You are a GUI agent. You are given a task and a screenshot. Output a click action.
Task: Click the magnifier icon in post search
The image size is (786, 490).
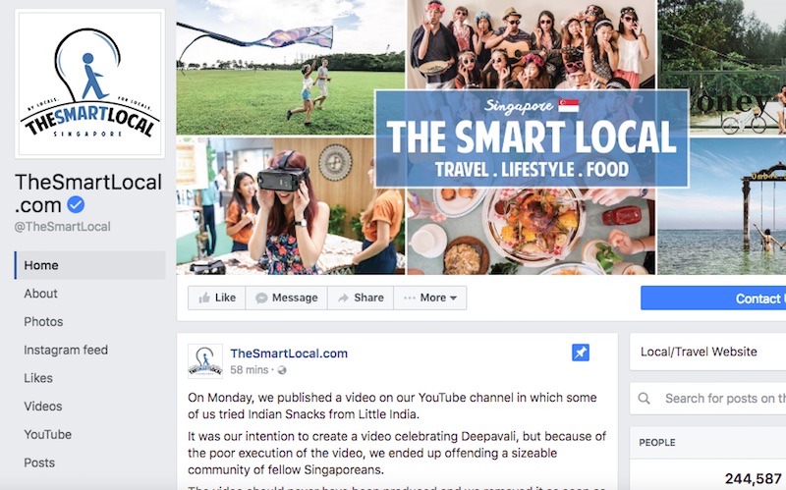tap(645, 399)
